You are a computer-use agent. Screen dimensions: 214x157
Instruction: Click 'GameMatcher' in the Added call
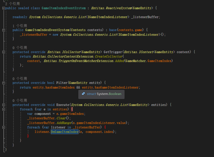point(136,61)
